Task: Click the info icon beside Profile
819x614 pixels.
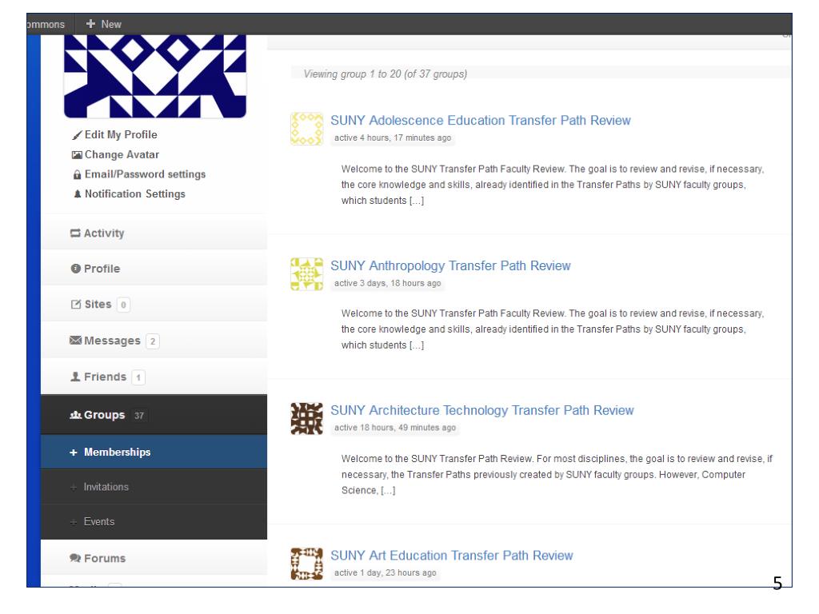Action: pyautogui.click(x=76, y=269)
